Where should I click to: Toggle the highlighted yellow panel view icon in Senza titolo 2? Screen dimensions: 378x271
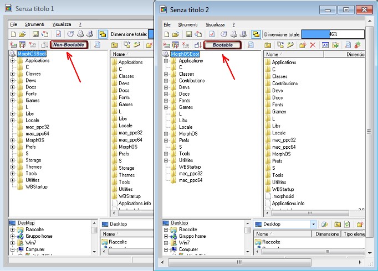click(x=256, y=34)
